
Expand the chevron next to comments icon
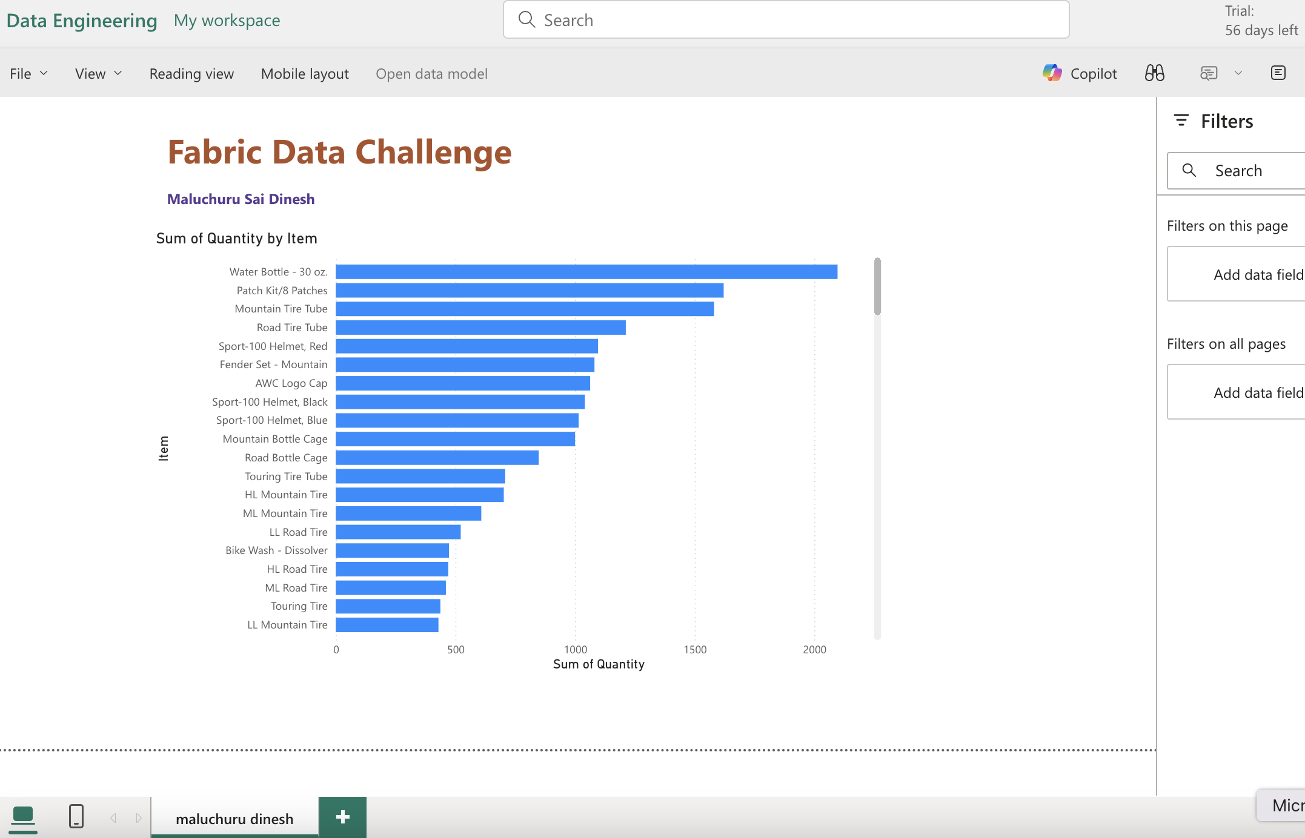coord(1238,73)
